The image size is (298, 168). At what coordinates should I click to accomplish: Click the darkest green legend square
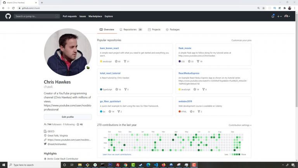coord(239,154)
